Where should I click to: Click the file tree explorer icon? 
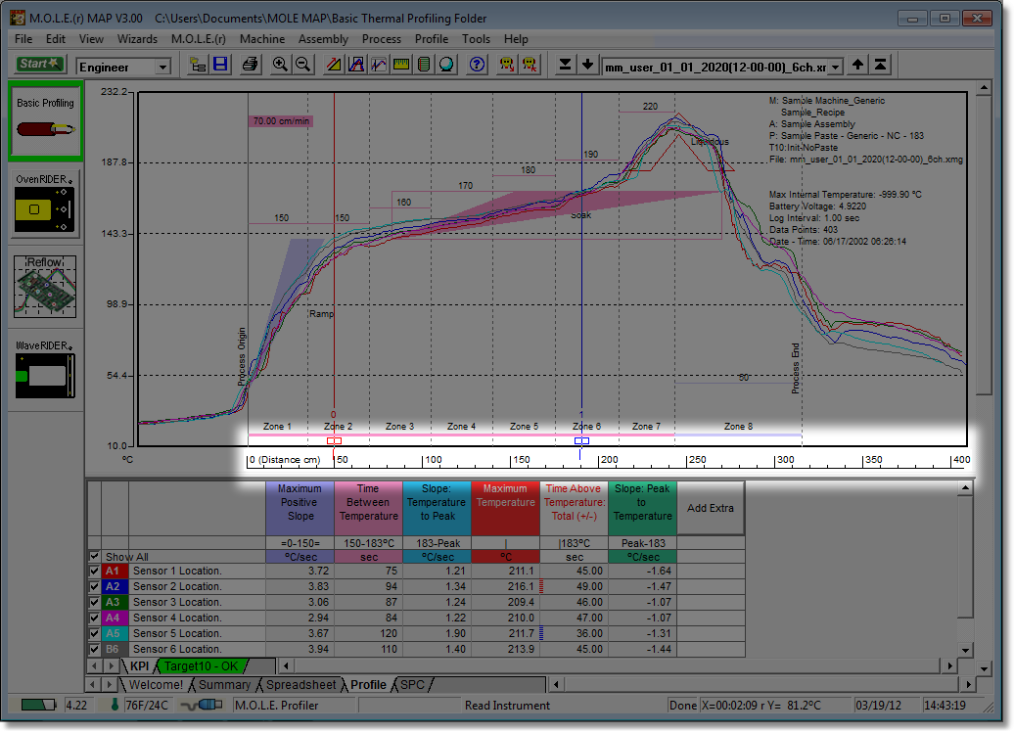click(x=198, y=65)
